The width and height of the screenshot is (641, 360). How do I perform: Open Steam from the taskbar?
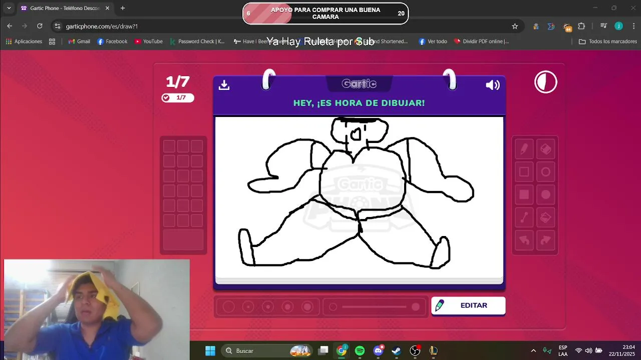tap(396, 351)
